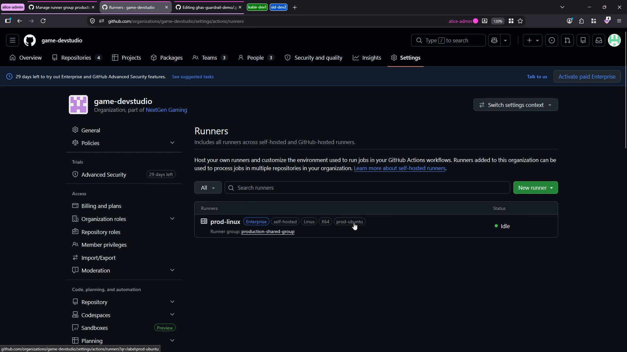Filter by the Linux label

pyautogui.click(x=309, y=222)
